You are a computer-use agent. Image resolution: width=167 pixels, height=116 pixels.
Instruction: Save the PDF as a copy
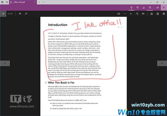(x=164, y=14)
